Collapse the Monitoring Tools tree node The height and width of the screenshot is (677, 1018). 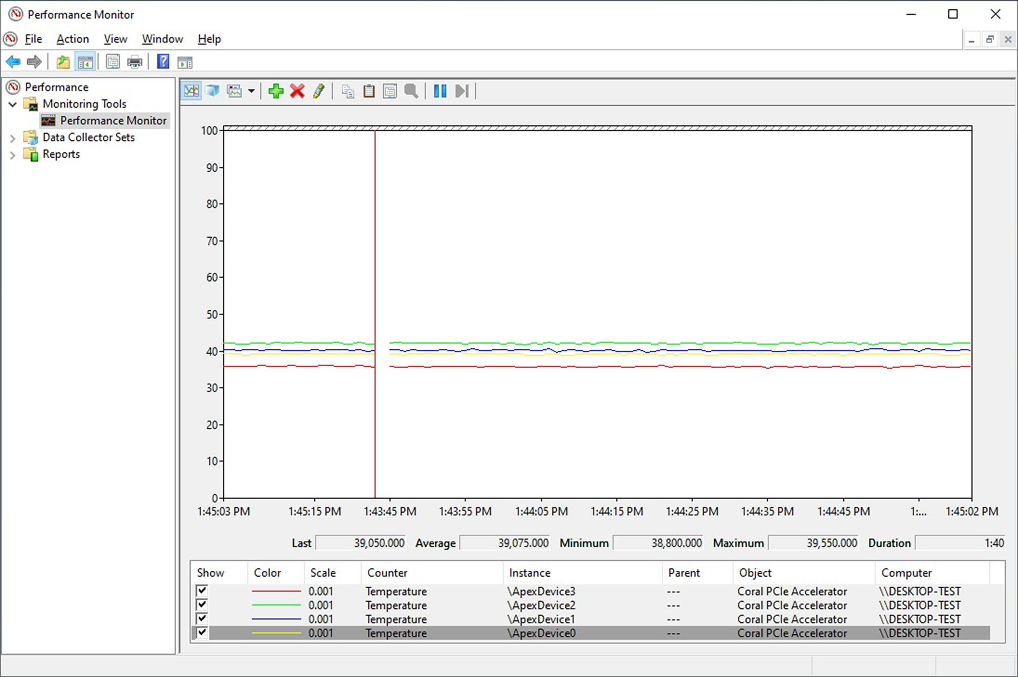tap(13, 104)
